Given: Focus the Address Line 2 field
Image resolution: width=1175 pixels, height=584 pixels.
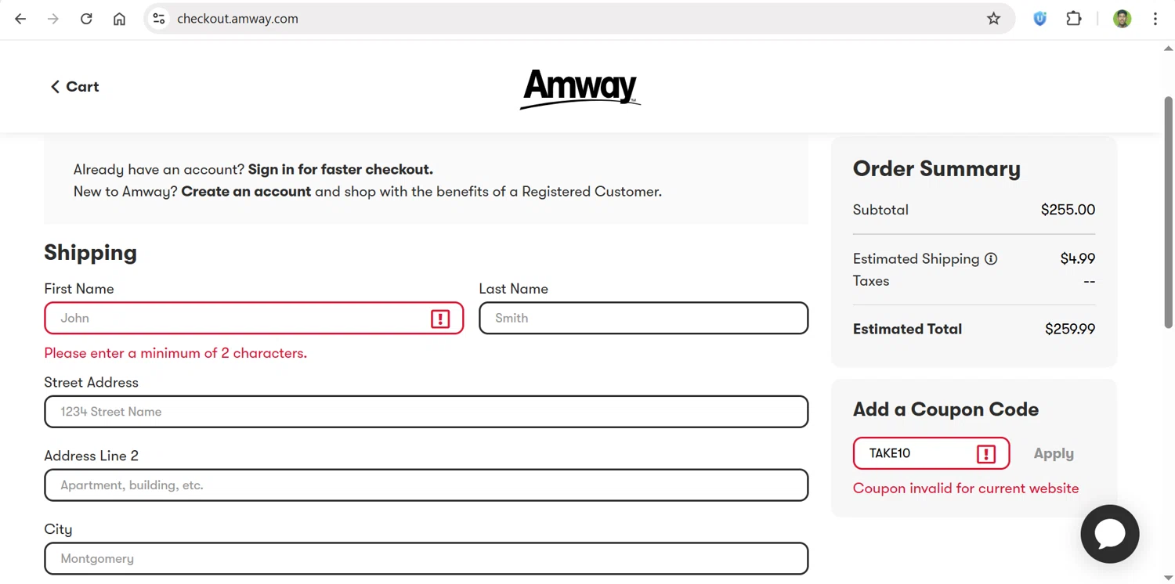Looking at the screenshot, I should pyautogui.click(x=426, y=485).
